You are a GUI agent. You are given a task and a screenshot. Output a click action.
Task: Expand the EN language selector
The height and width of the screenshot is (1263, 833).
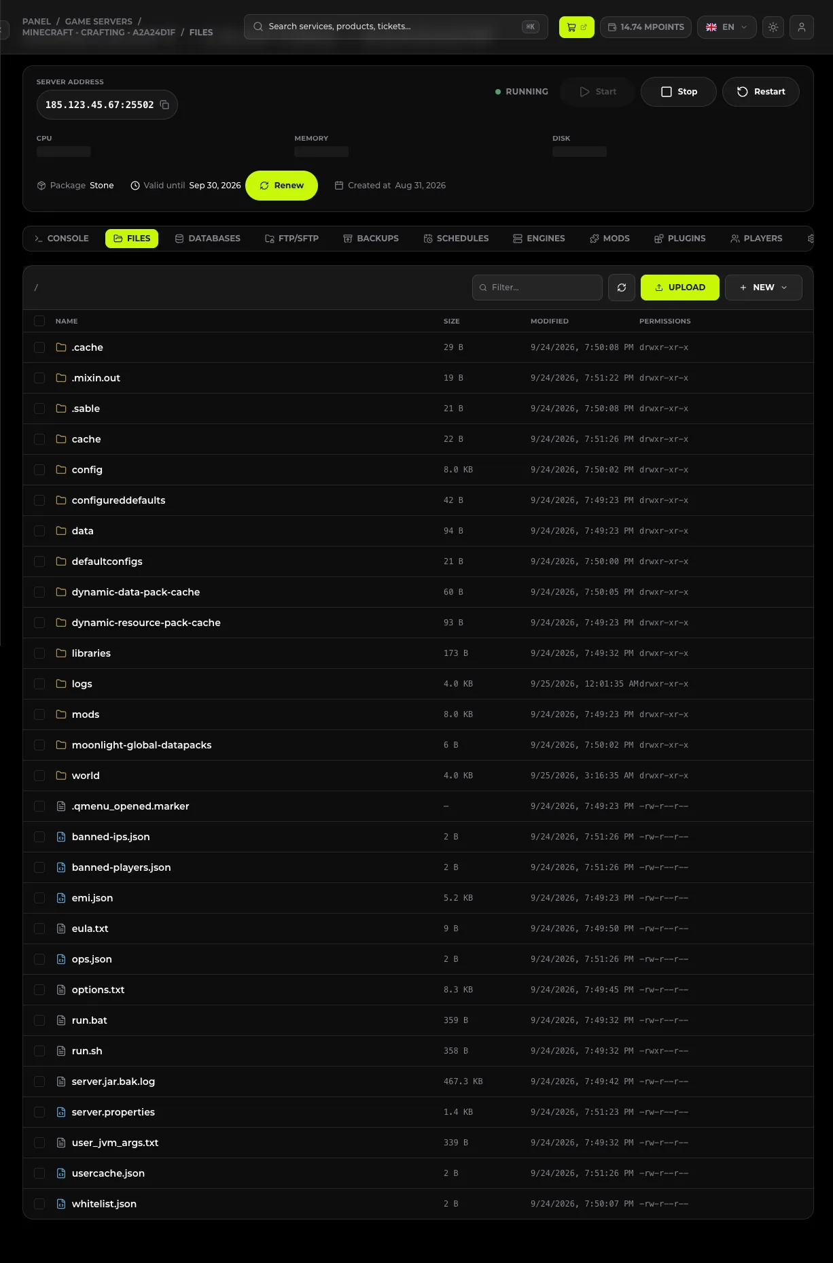tap(727, 27)
